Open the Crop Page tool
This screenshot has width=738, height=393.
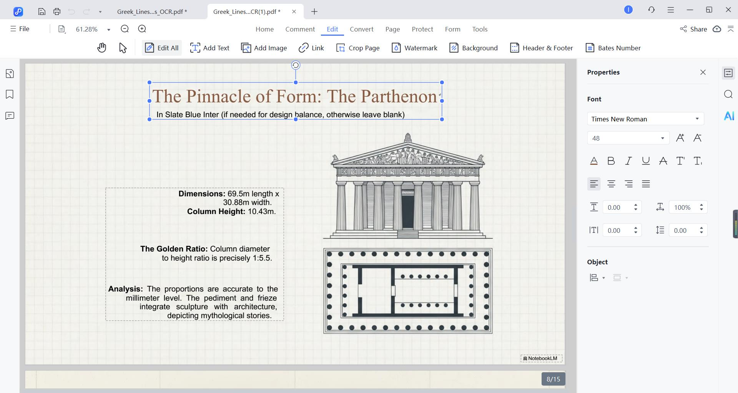357,48
